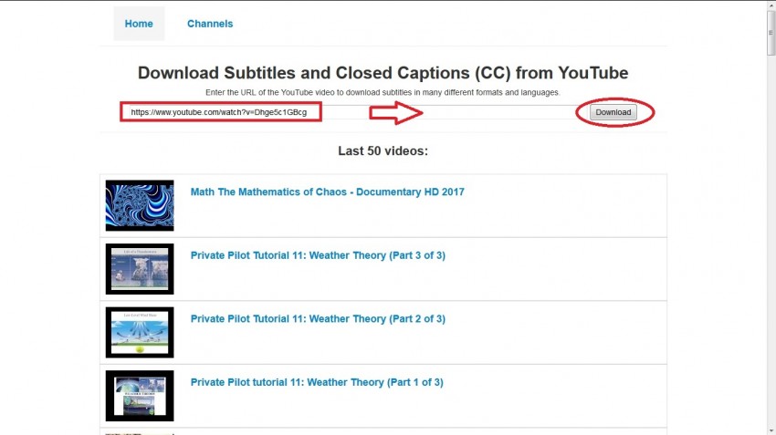
Task: Open Weather Theory Part 1 of 3 link
Action: tap(317, 382)
